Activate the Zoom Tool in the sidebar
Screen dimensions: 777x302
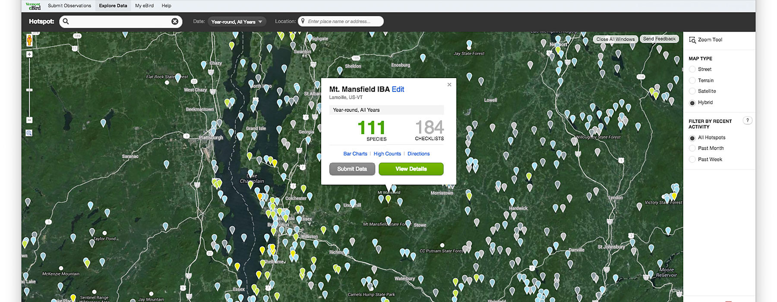pyautogui.click(x=705, y=40)
